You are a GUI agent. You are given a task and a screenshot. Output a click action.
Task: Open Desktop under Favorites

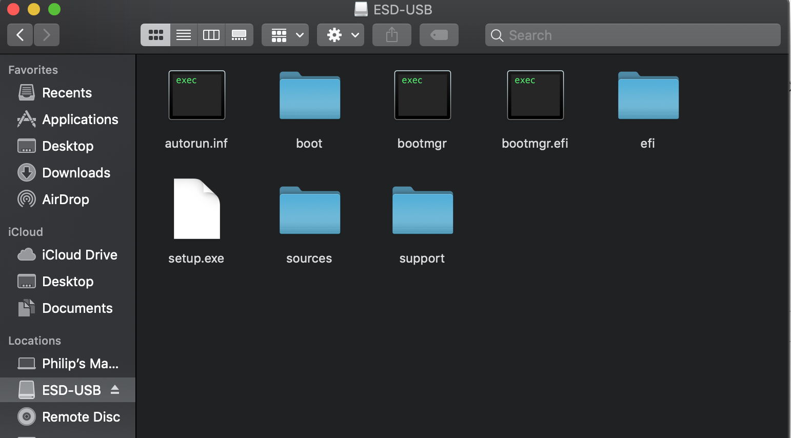(68, 146)
